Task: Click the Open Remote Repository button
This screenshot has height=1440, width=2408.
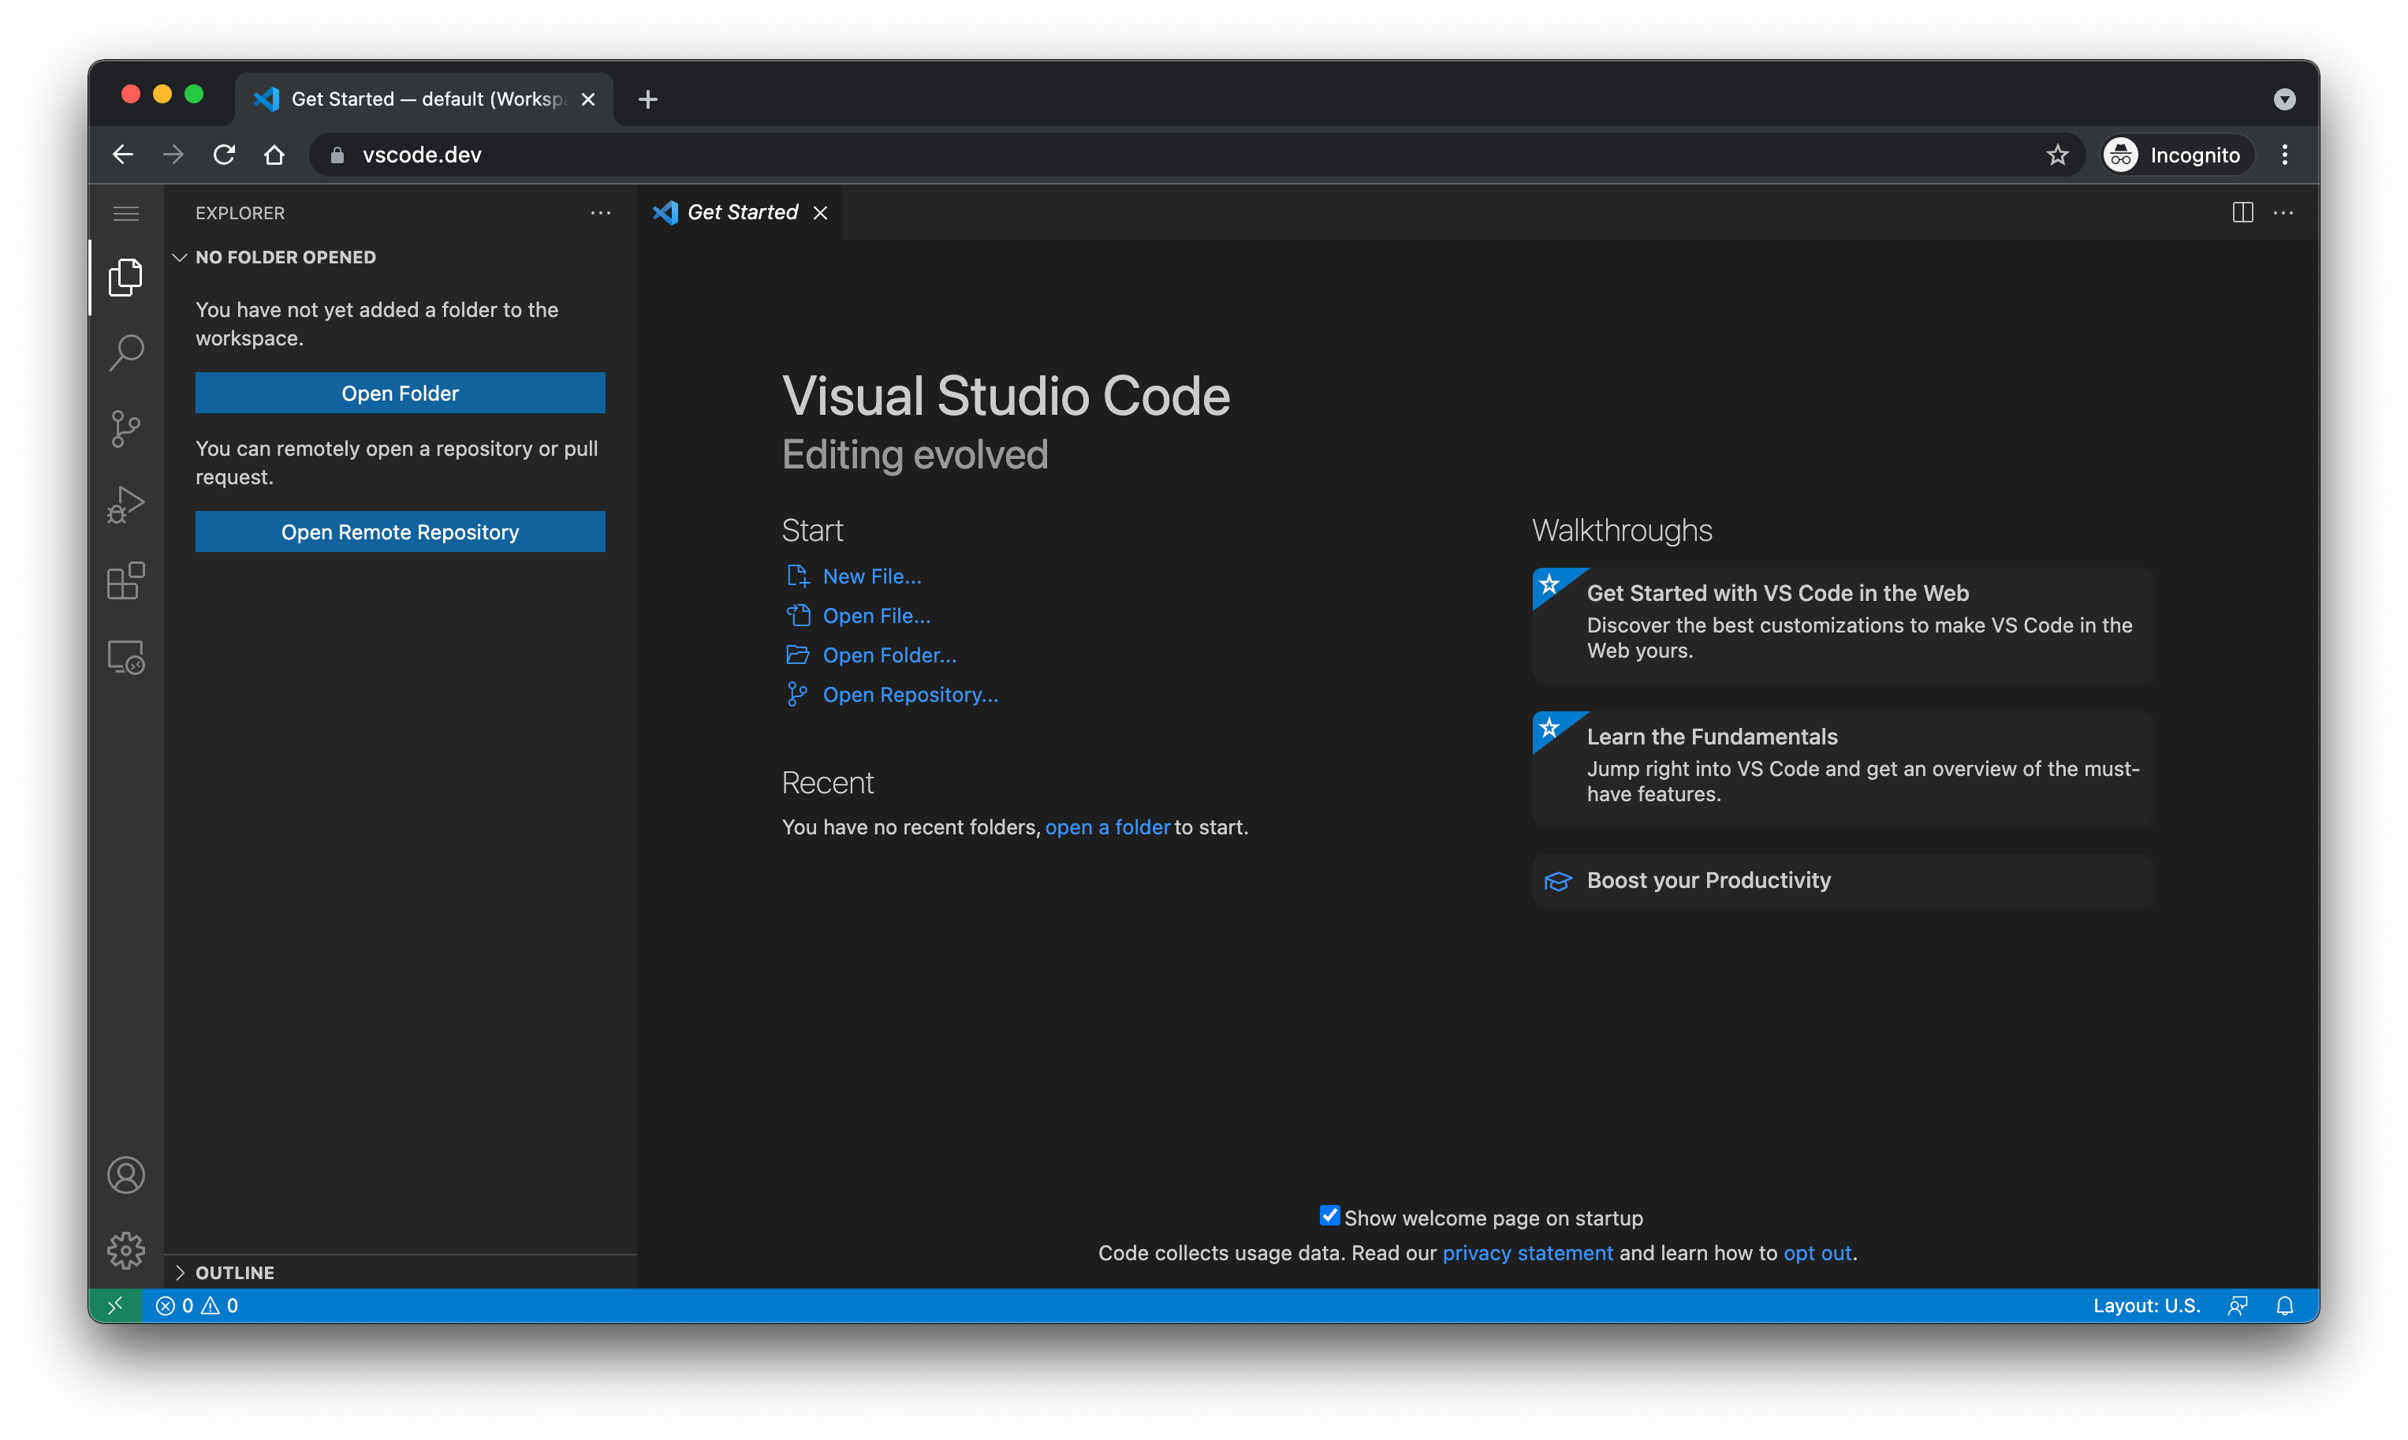Action: [400, 532]
